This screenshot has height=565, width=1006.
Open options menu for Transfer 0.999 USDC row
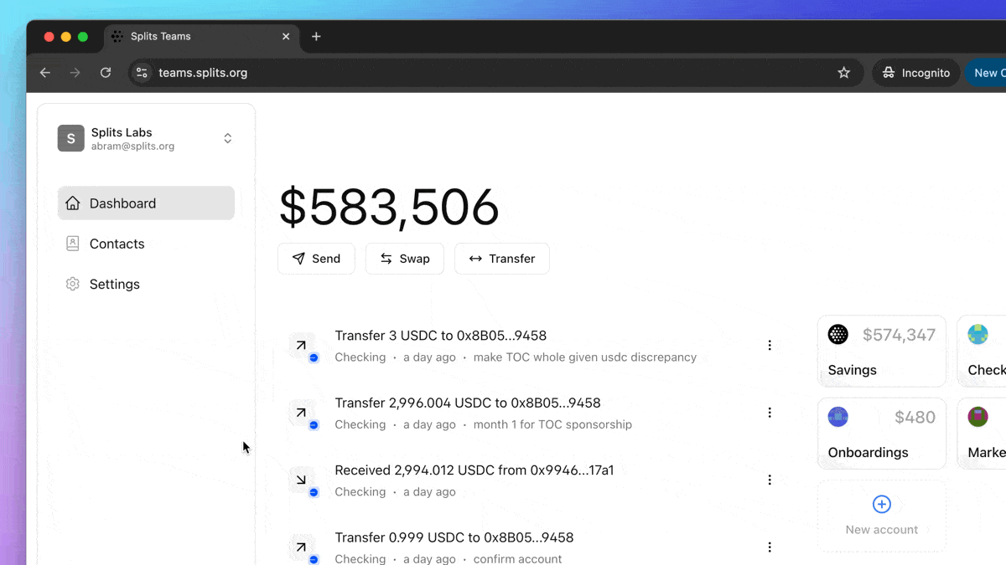(x=770, y=547)
